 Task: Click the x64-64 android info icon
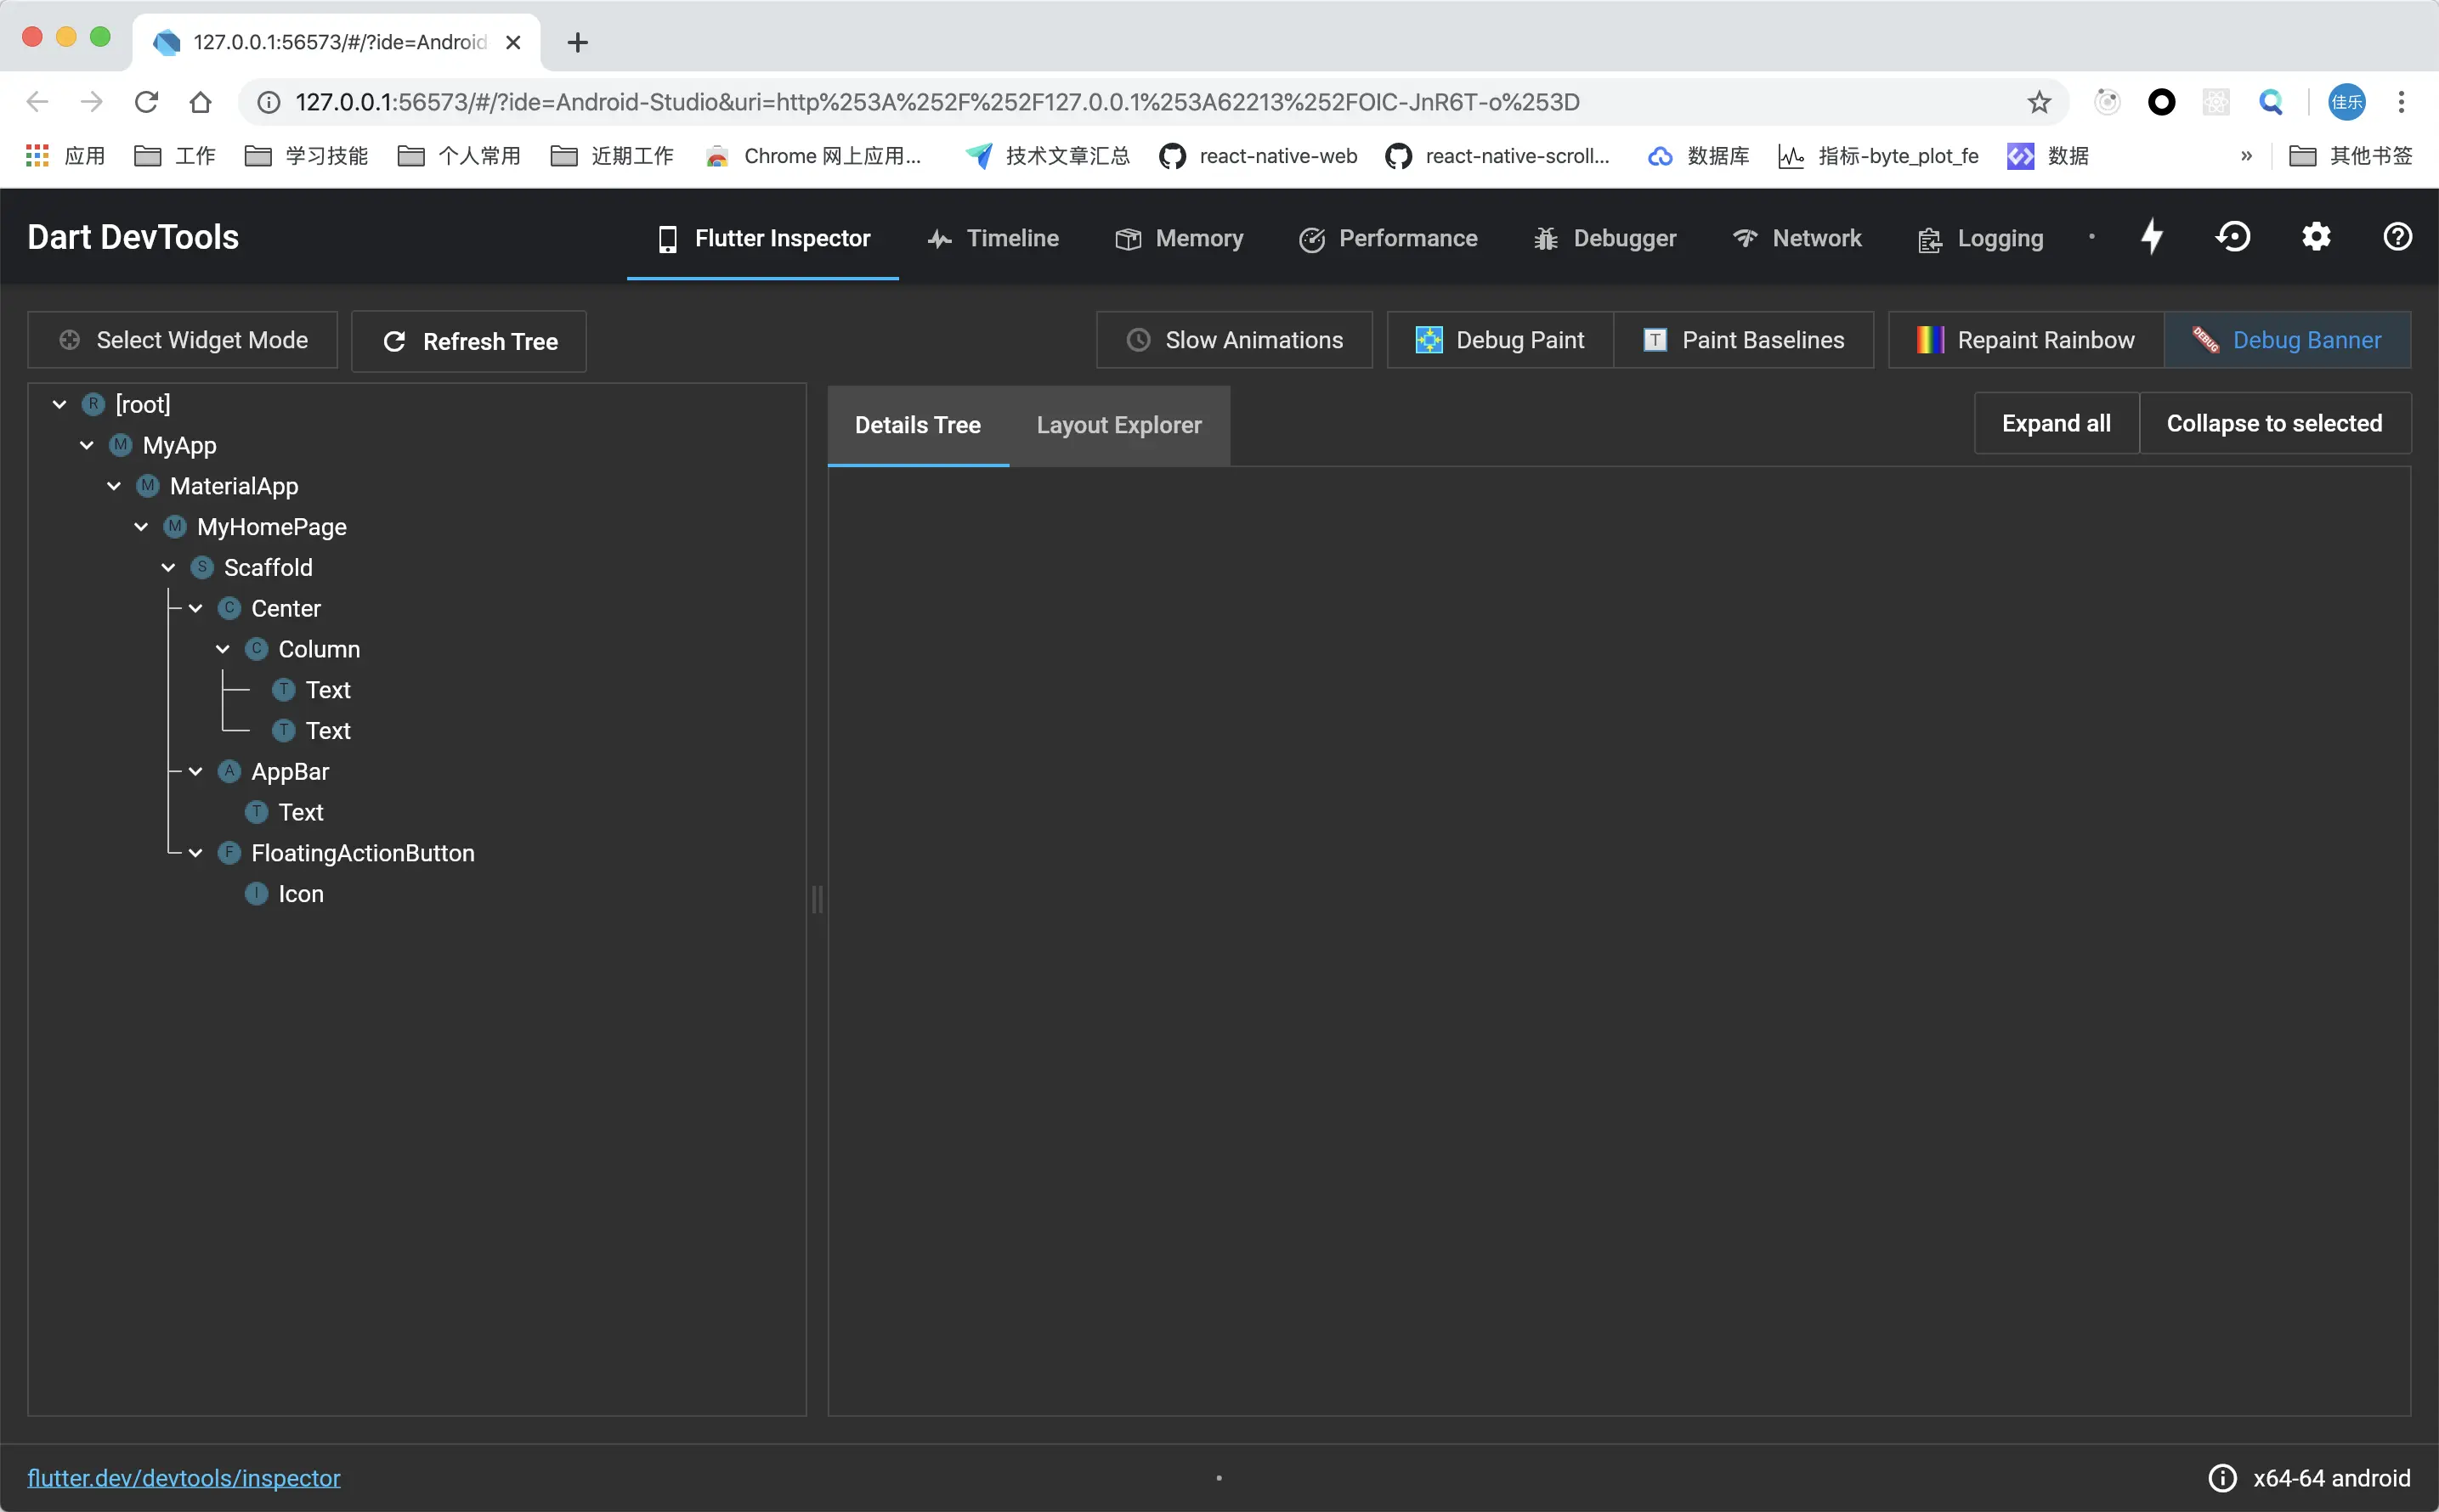point(2222,1477)
